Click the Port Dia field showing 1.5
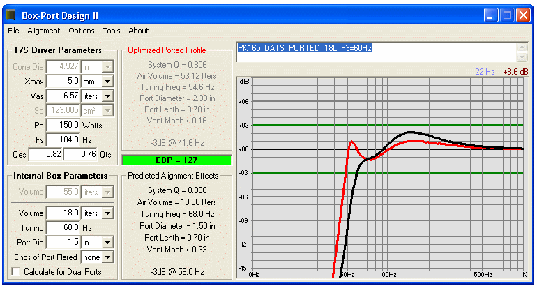This screenshot has height=288, width=537. click(63, 243)
